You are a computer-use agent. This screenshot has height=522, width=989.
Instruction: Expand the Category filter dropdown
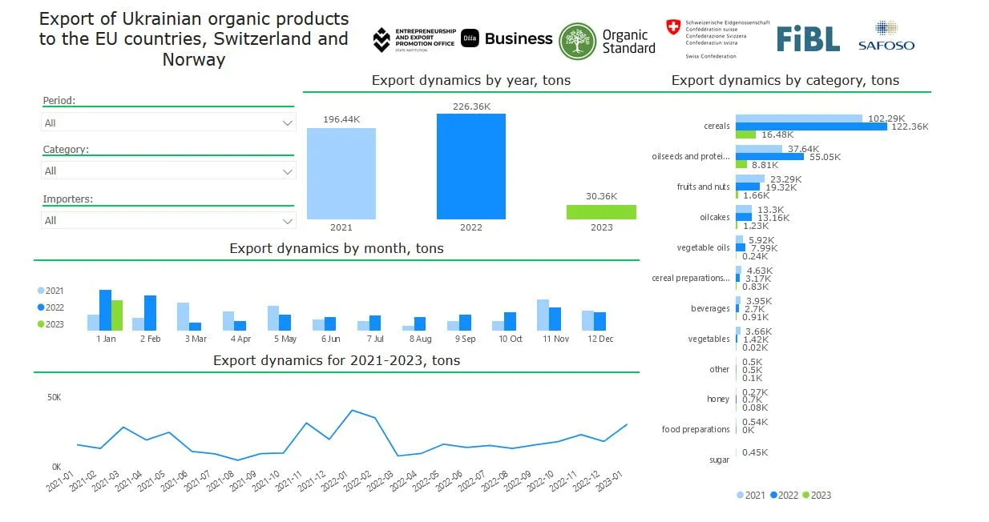tap(168, 171)
